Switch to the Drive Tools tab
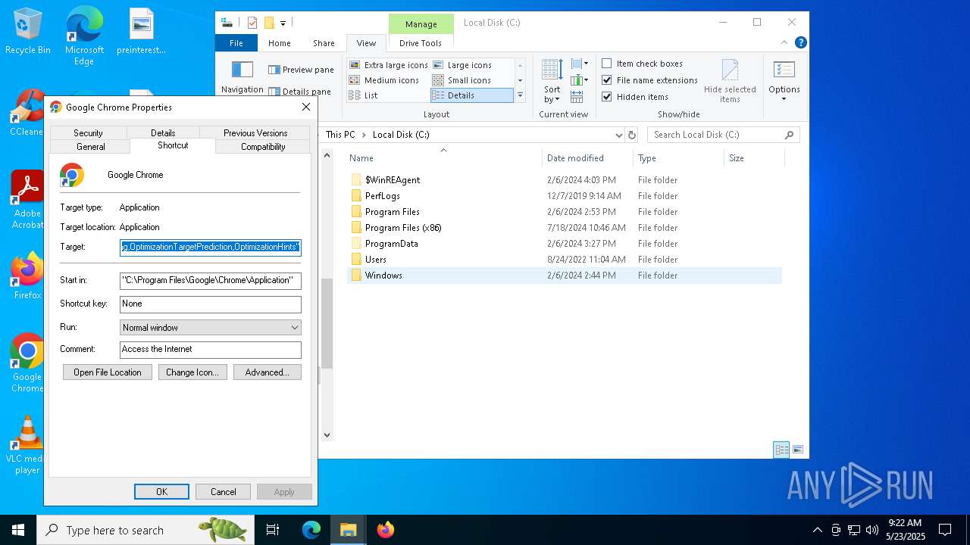 [x=421, y=43]
